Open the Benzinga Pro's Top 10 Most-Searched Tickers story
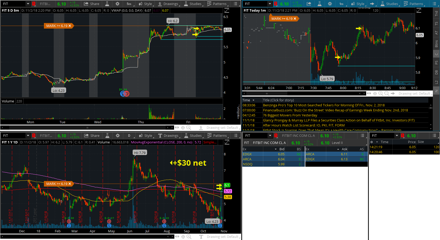The height and width of the screenshot is (240, 440). [324, 105]
